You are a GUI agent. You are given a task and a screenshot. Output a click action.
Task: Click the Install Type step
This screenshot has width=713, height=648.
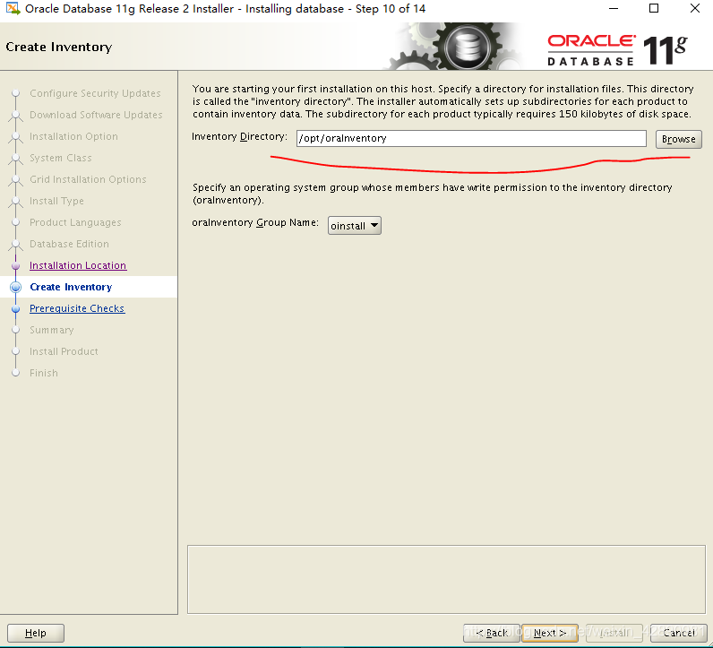pos(56,201)
